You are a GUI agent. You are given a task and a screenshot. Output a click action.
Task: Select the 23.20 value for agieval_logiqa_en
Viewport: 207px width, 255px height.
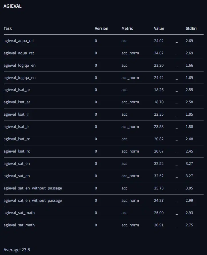pyautogui.click(x=159, y=65)
